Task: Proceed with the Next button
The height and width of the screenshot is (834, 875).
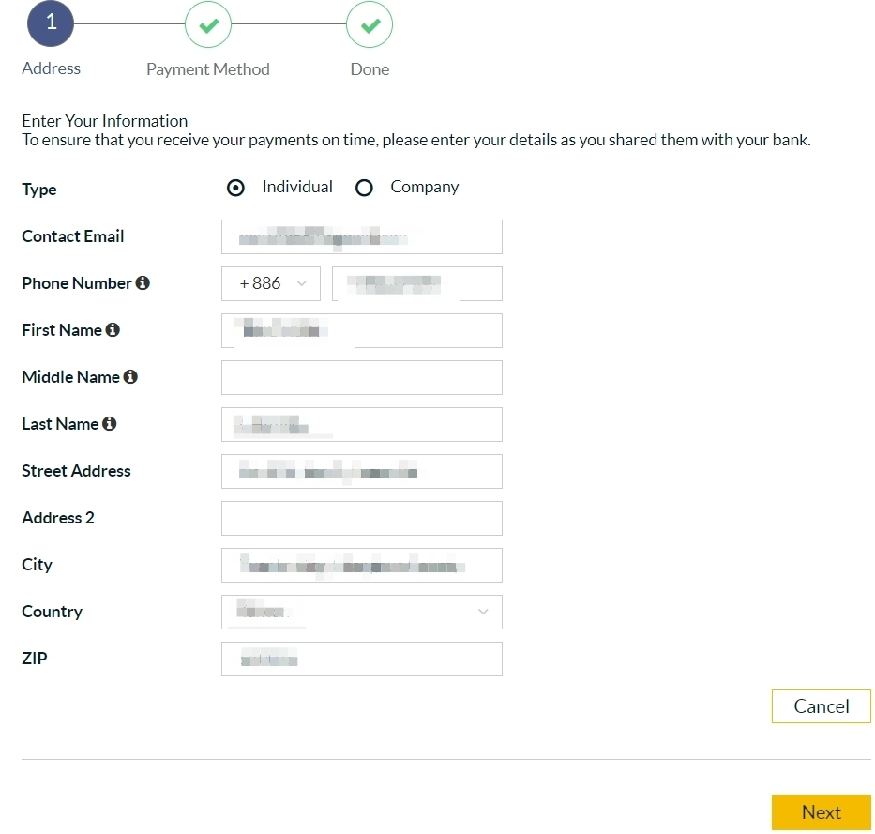Action: click(x=821, y=812)
